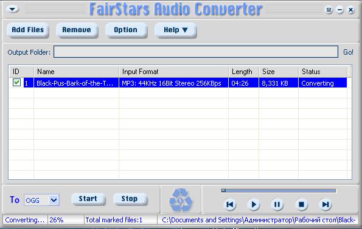This screenshot has height=229, width=362.
Task: Play the selected audio file
Action: (253, 204)
